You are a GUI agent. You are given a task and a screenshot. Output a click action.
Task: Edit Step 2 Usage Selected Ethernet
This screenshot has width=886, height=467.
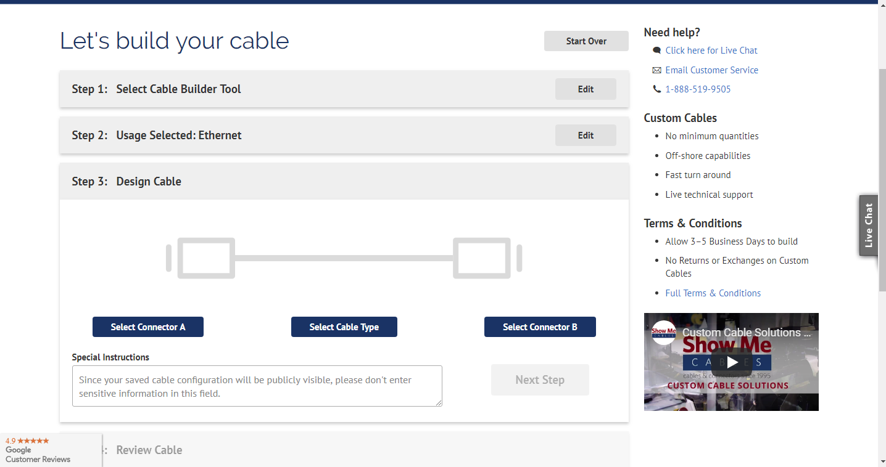[x=586, y=135]
